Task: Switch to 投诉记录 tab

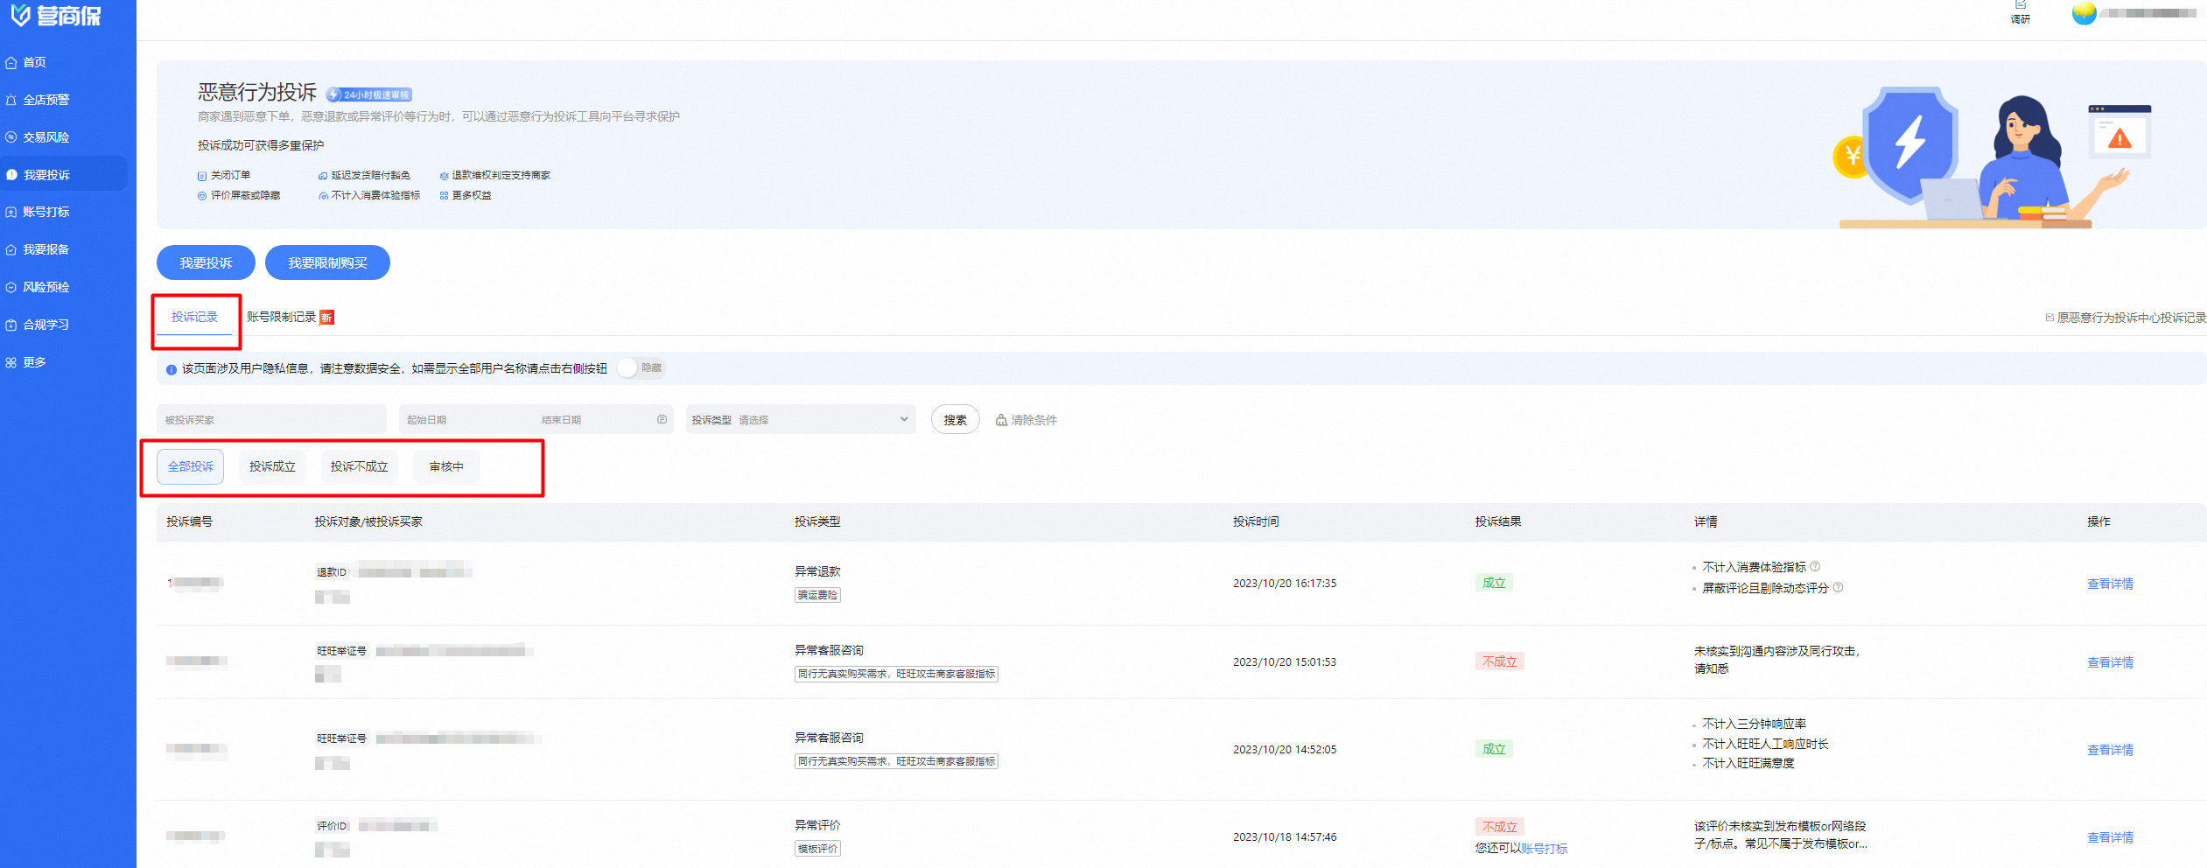Action: (194, 317)
